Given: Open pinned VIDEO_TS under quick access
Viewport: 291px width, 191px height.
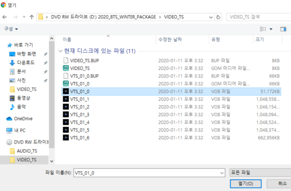Looking at the screenshot, I should pyautogui.click(x=23, y=89).
